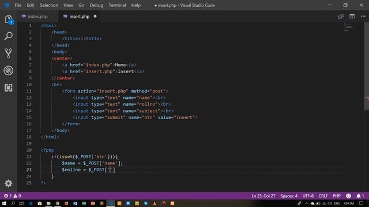The image size is (369, 207).
Task: Open the File menu
Action: click(x=18, y=5)
